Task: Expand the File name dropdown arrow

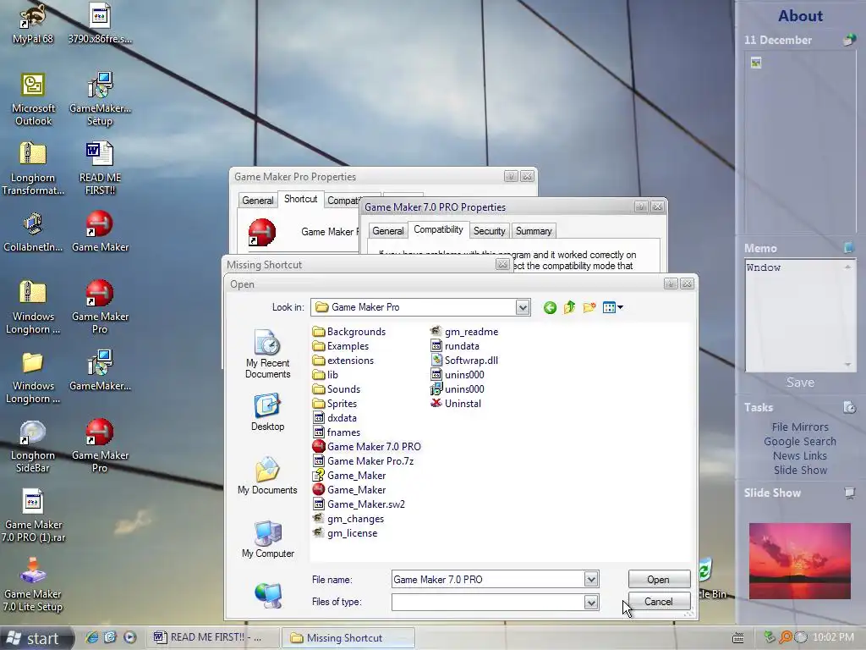Action: (591, 579)
